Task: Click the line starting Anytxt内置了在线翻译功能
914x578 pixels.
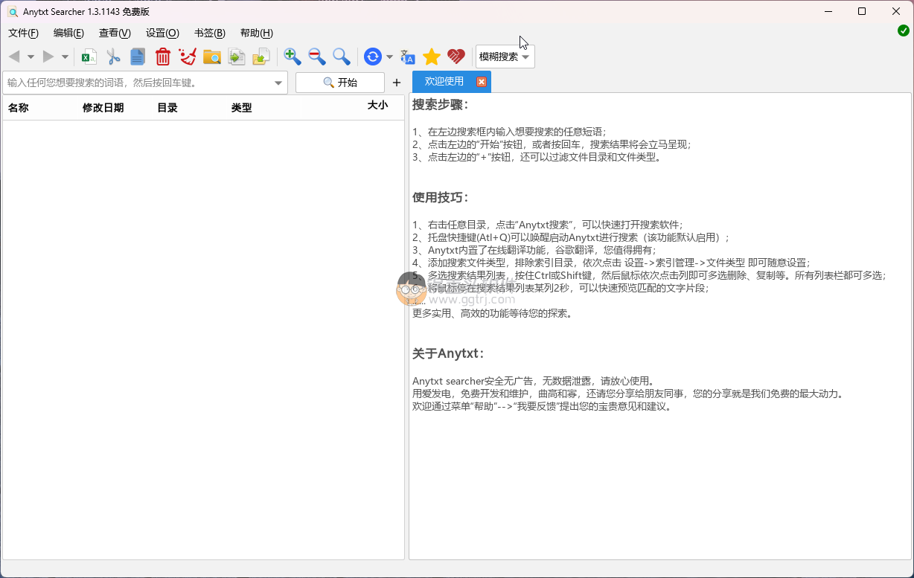Action: tap(534, 250)
